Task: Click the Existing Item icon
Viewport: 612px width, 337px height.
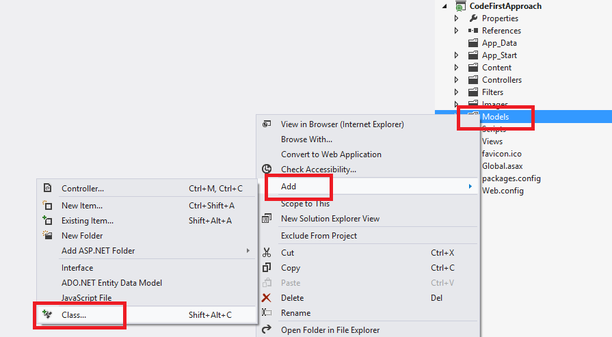Action: click(x=47, y=220)
